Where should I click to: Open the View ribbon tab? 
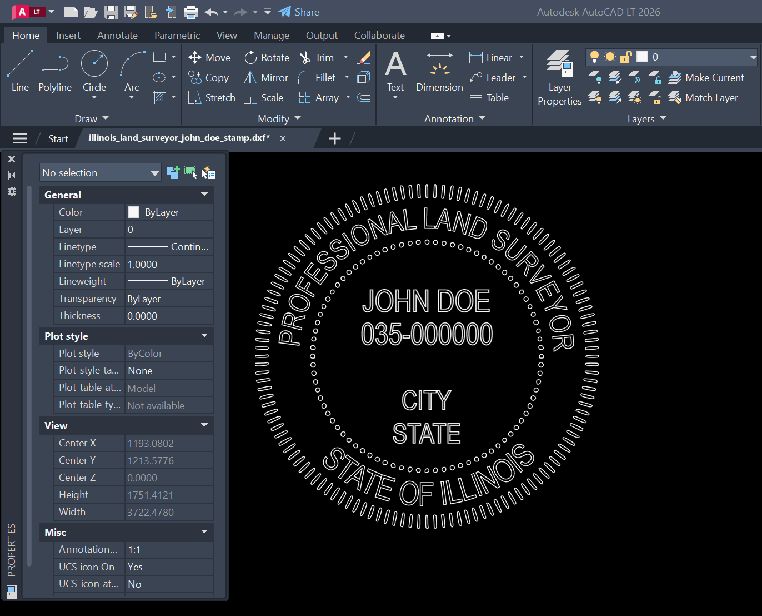(x=227, y=35)
